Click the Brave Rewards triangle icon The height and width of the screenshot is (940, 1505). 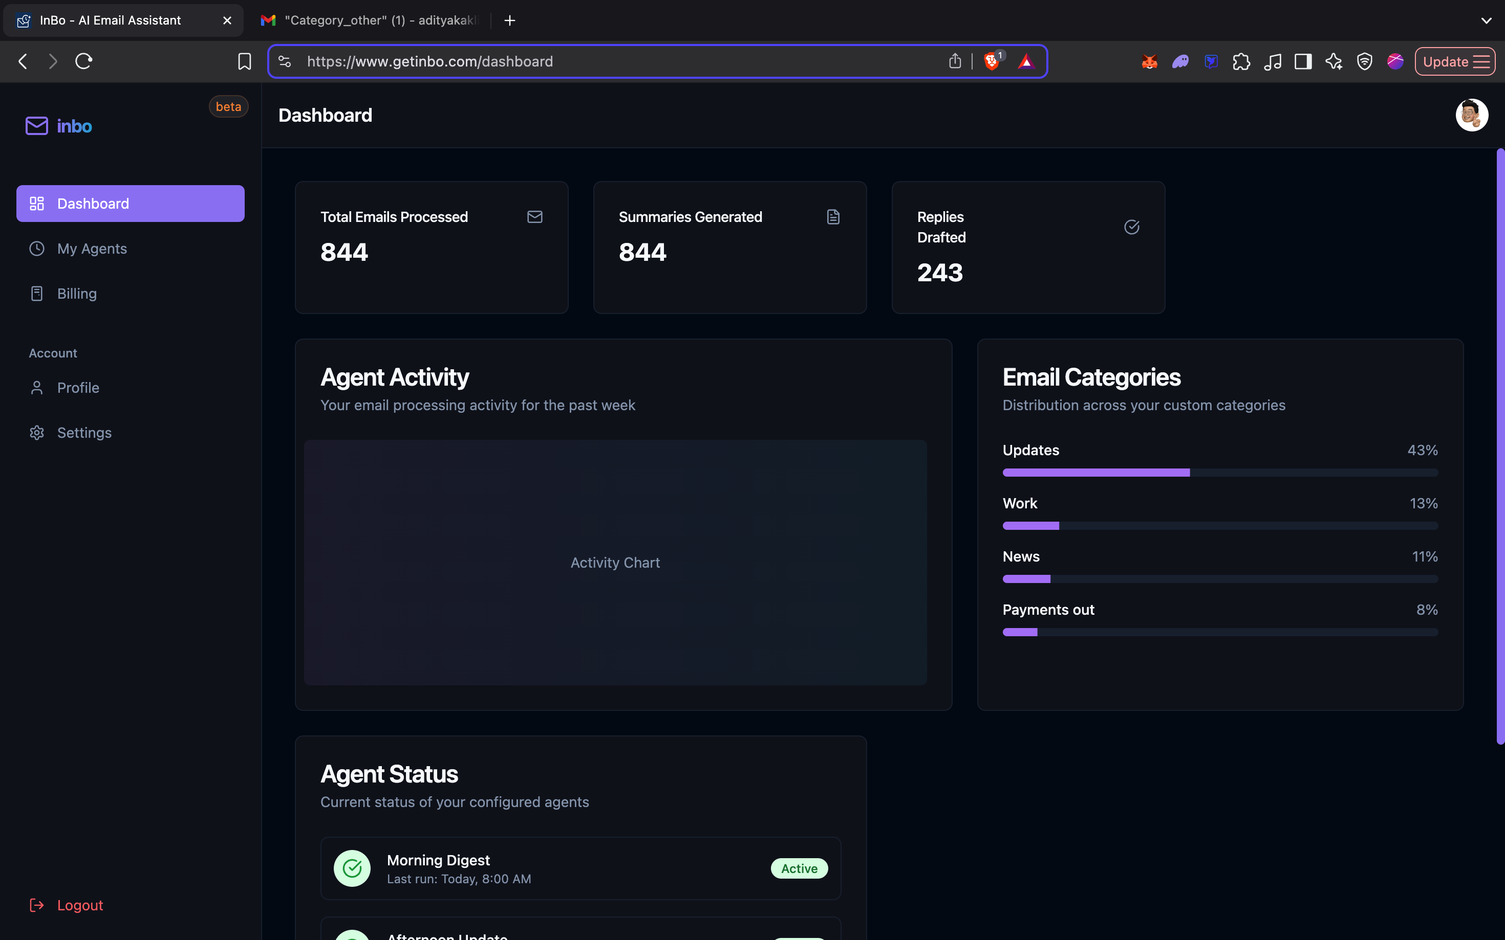pos(1026,61)
